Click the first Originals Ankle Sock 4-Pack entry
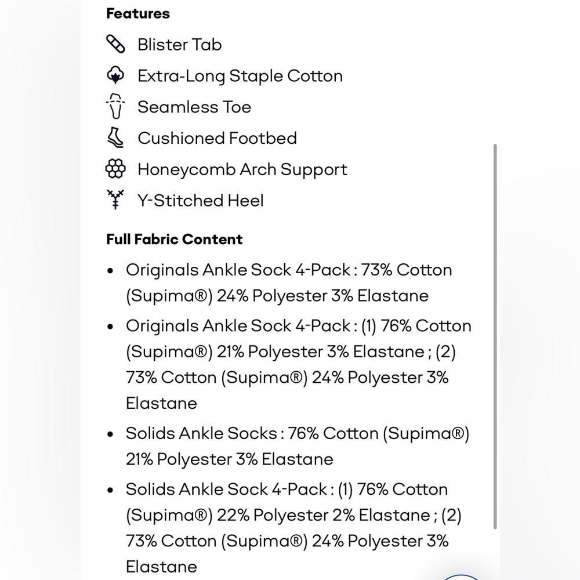Screen dimensions: 580x580 (288, 283)
